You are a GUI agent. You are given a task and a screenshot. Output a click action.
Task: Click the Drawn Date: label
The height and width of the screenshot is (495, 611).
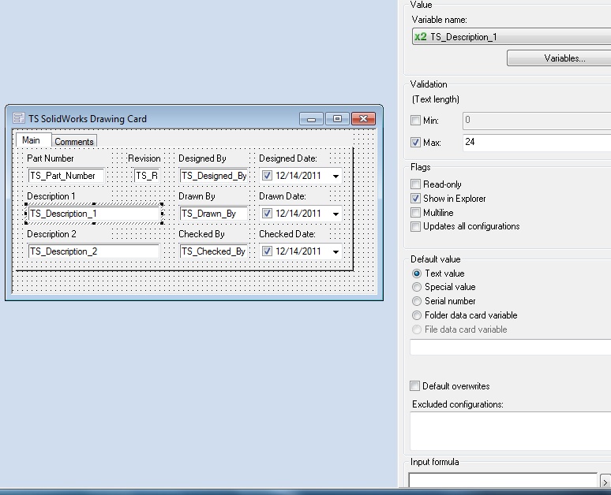[283, 196]
